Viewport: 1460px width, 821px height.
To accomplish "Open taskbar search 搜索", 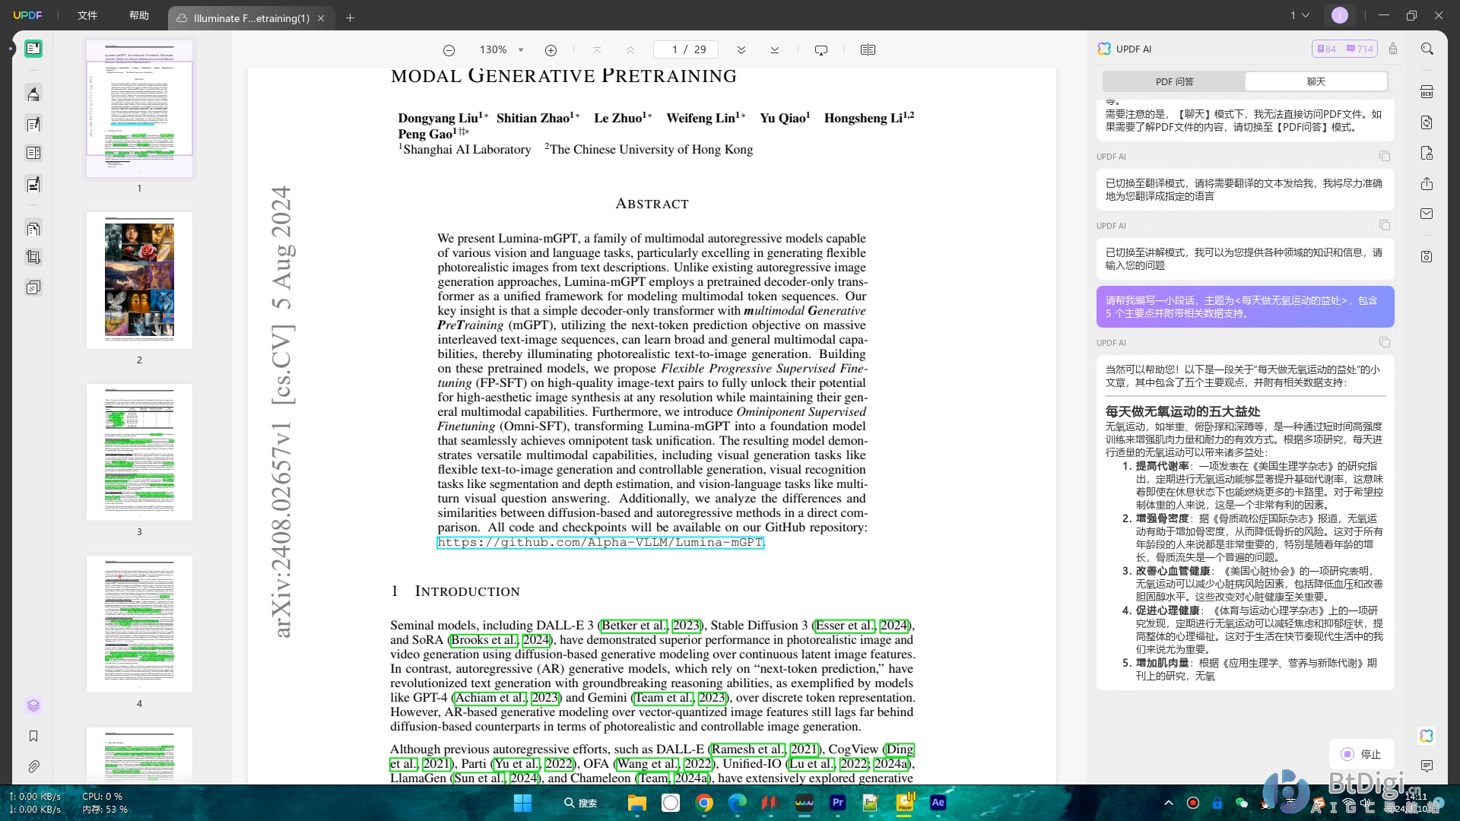I will 580,803.
